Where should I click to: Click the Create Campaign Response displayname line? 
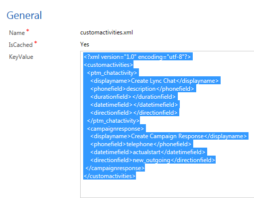tap(168, 136)
